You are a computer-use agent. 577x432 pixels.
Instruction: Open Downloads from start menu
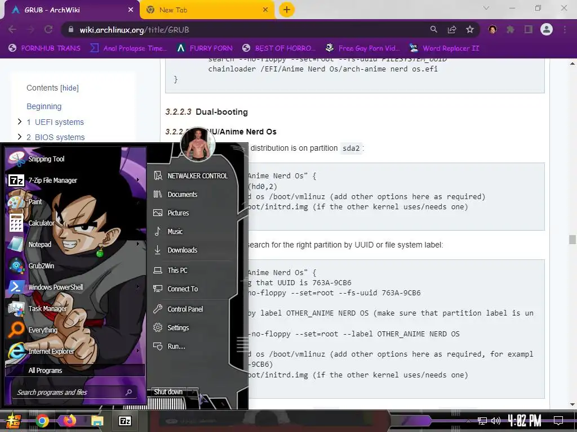point(192,250)
